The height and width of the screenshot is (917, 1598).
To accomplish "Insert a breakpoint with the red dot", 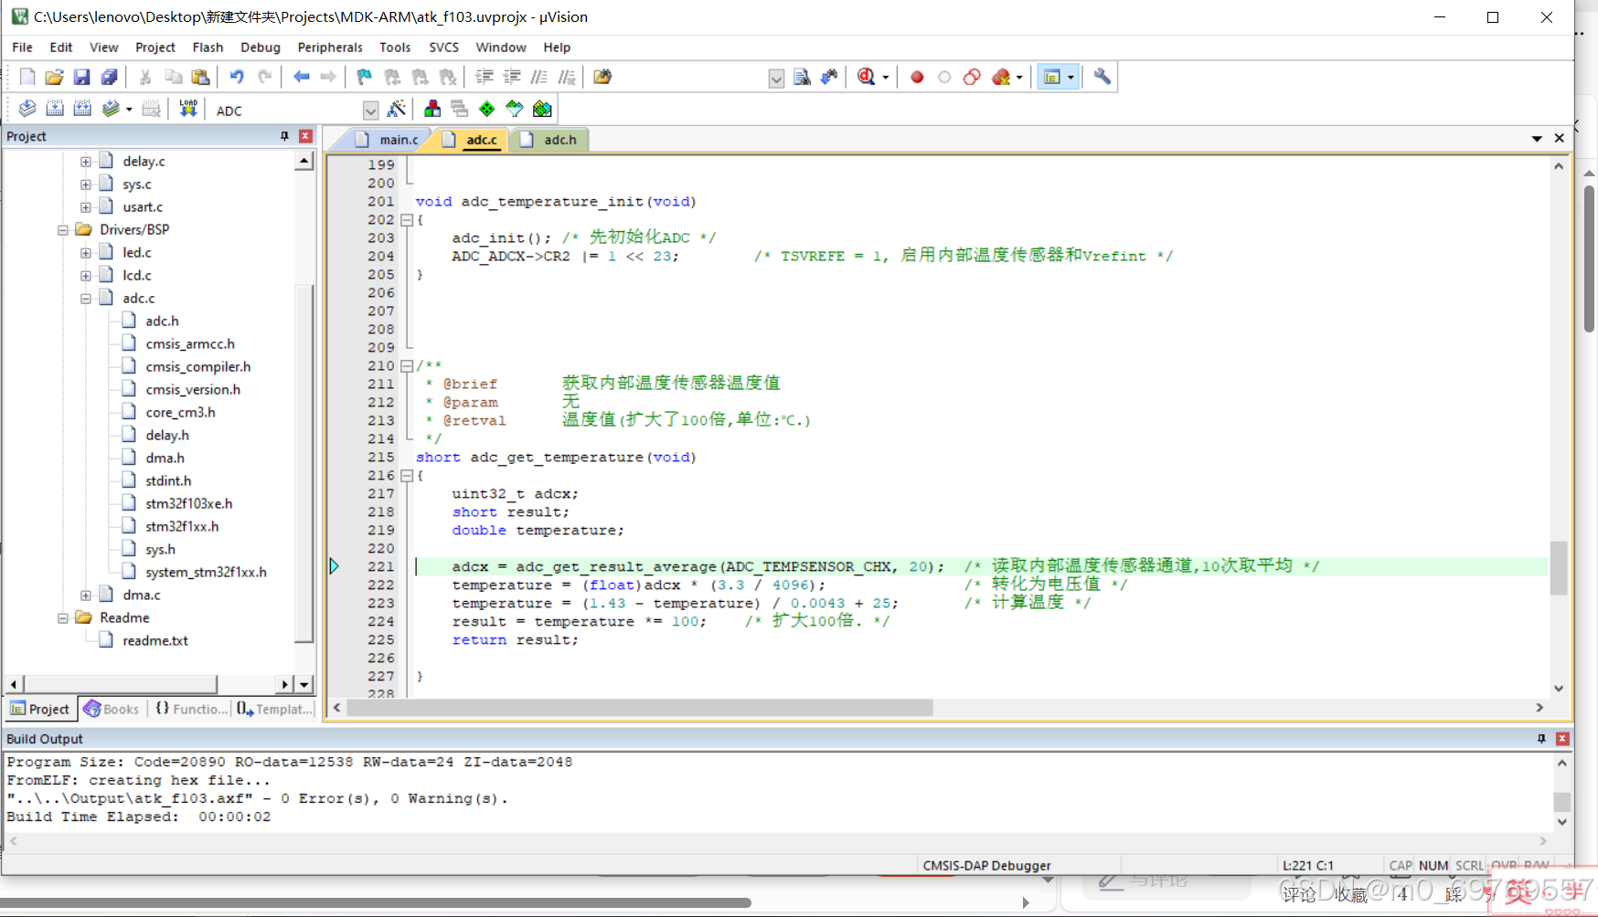I will pos(917,77).
